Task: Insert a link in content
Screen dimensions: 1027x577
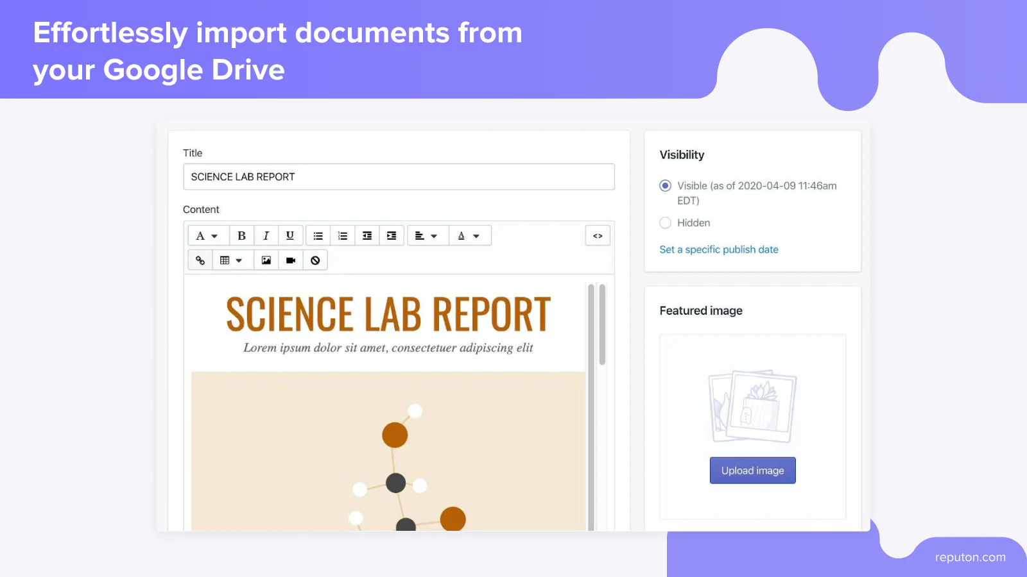Action: (x=200, y=260)
